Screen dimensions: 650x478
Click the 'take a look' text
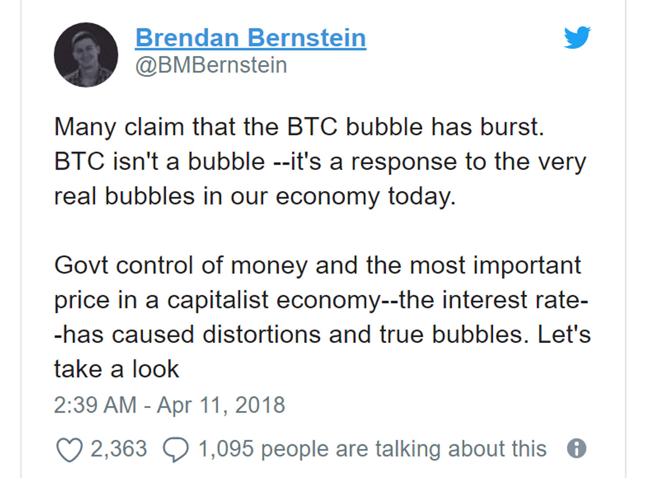[116, 369]
